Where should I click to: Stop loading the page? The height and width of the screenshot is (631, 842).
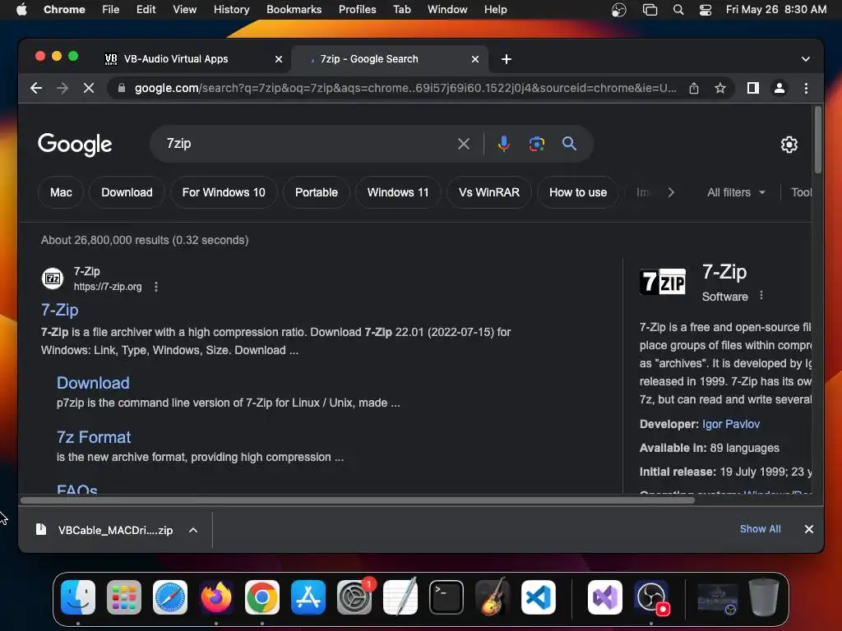[x=89, y=88]
